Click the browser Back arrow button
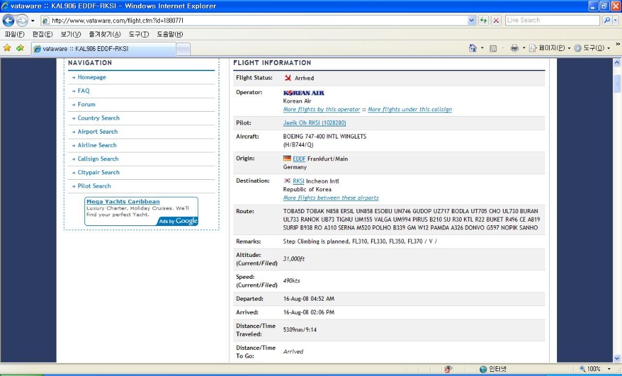Viewport: 622px width, 376px height. (9, 21)
